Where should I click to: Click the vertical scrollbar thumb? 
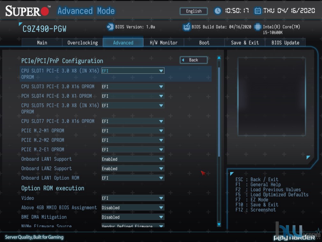(219, 112)
